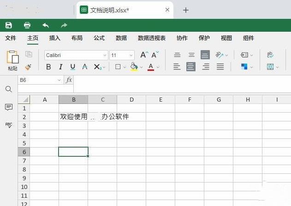Toggle Underline formatting
Viewport: 291px width, 206px height.
pyautogui.click(x=73, y=67)
